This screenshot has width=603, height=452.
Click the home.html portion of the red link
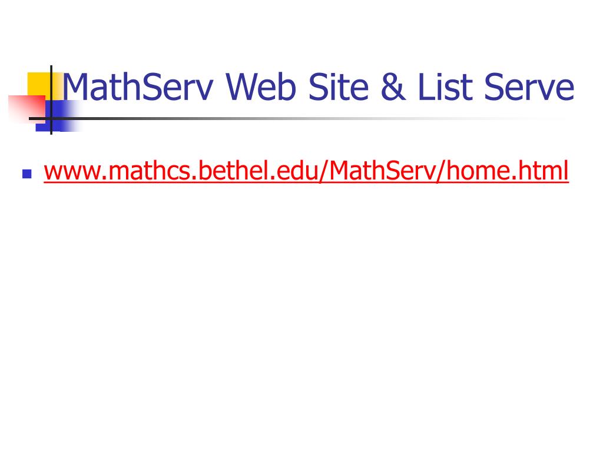(508, 170)
